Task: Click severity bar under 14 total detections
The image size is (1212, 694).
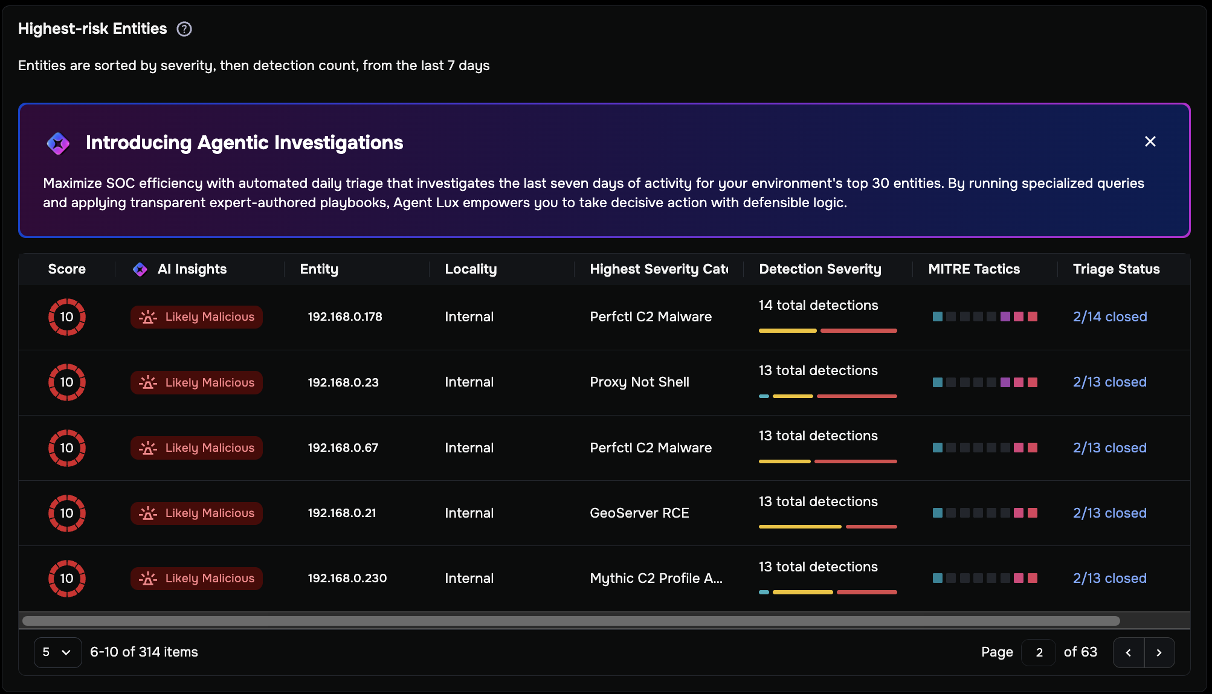Action: coord(828,331)
